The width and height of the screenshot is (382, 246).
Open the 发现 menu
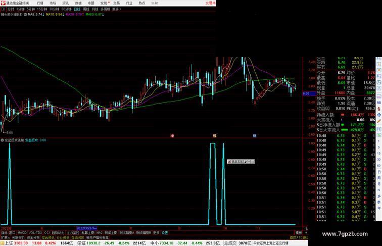[104, 3]
